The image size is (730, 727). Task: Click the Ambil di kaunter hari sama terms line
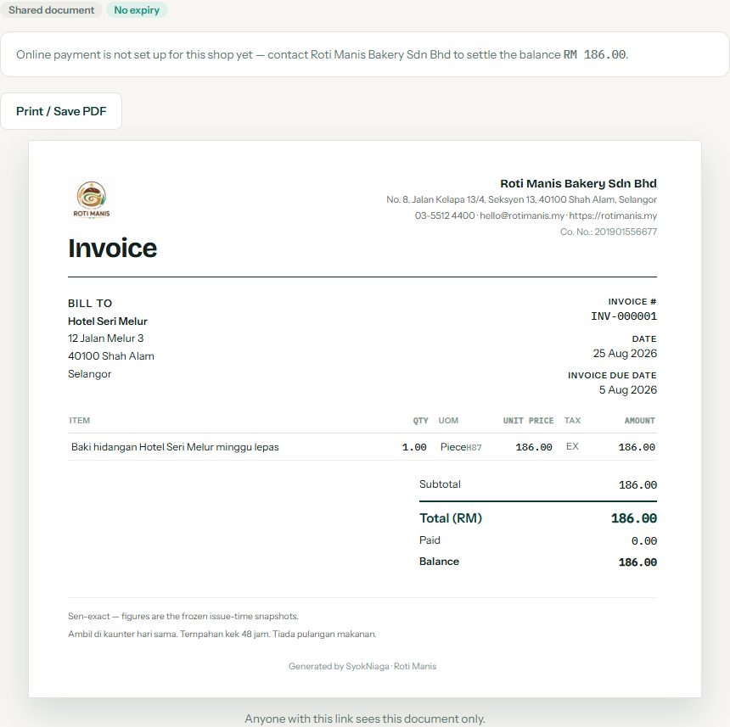[x=222, y=634]
